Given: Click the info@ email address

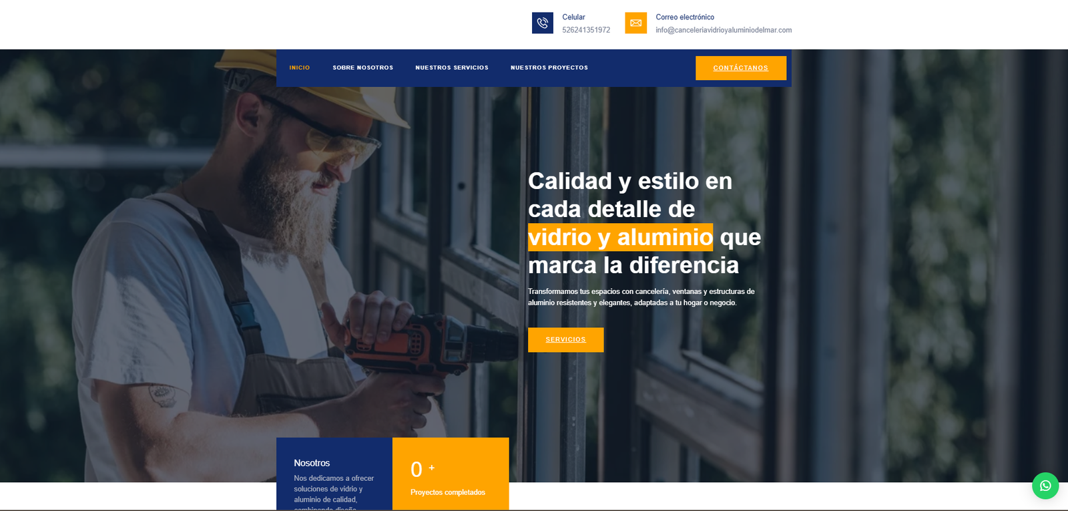Looking at the screenshot, I should click(x=724, y=30).
